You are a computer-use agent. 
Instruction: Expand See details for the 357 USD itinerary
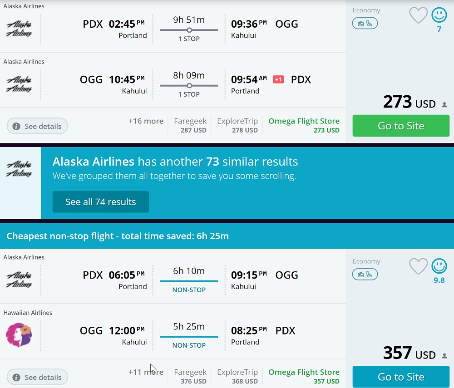(x=37, y=377)
